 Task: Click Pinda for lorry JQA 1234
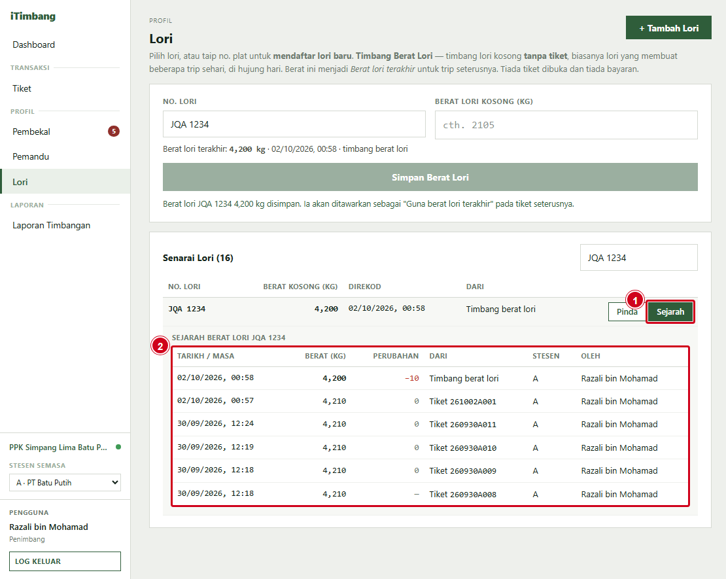pyautogui.click(x=627, y=311)
